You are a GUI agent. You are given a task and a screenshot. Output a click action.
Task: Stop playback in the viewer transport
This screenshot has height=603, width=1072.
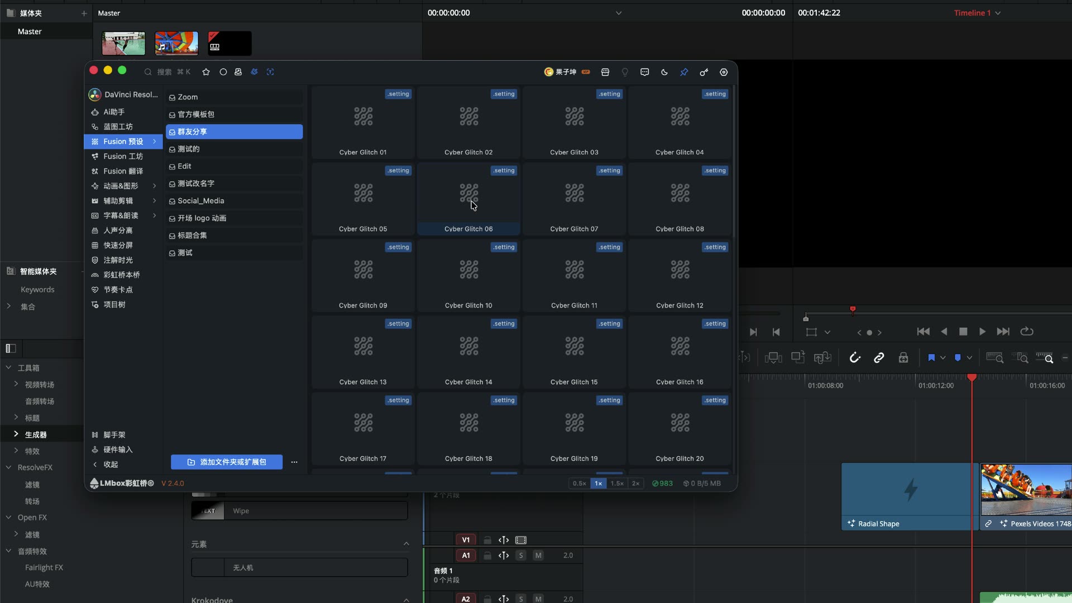pos(963,332)
